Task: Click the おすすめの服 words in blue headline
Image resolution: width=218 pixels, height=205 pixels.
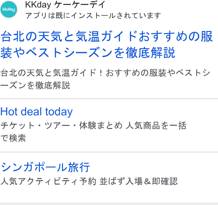Action: point(176,36)
